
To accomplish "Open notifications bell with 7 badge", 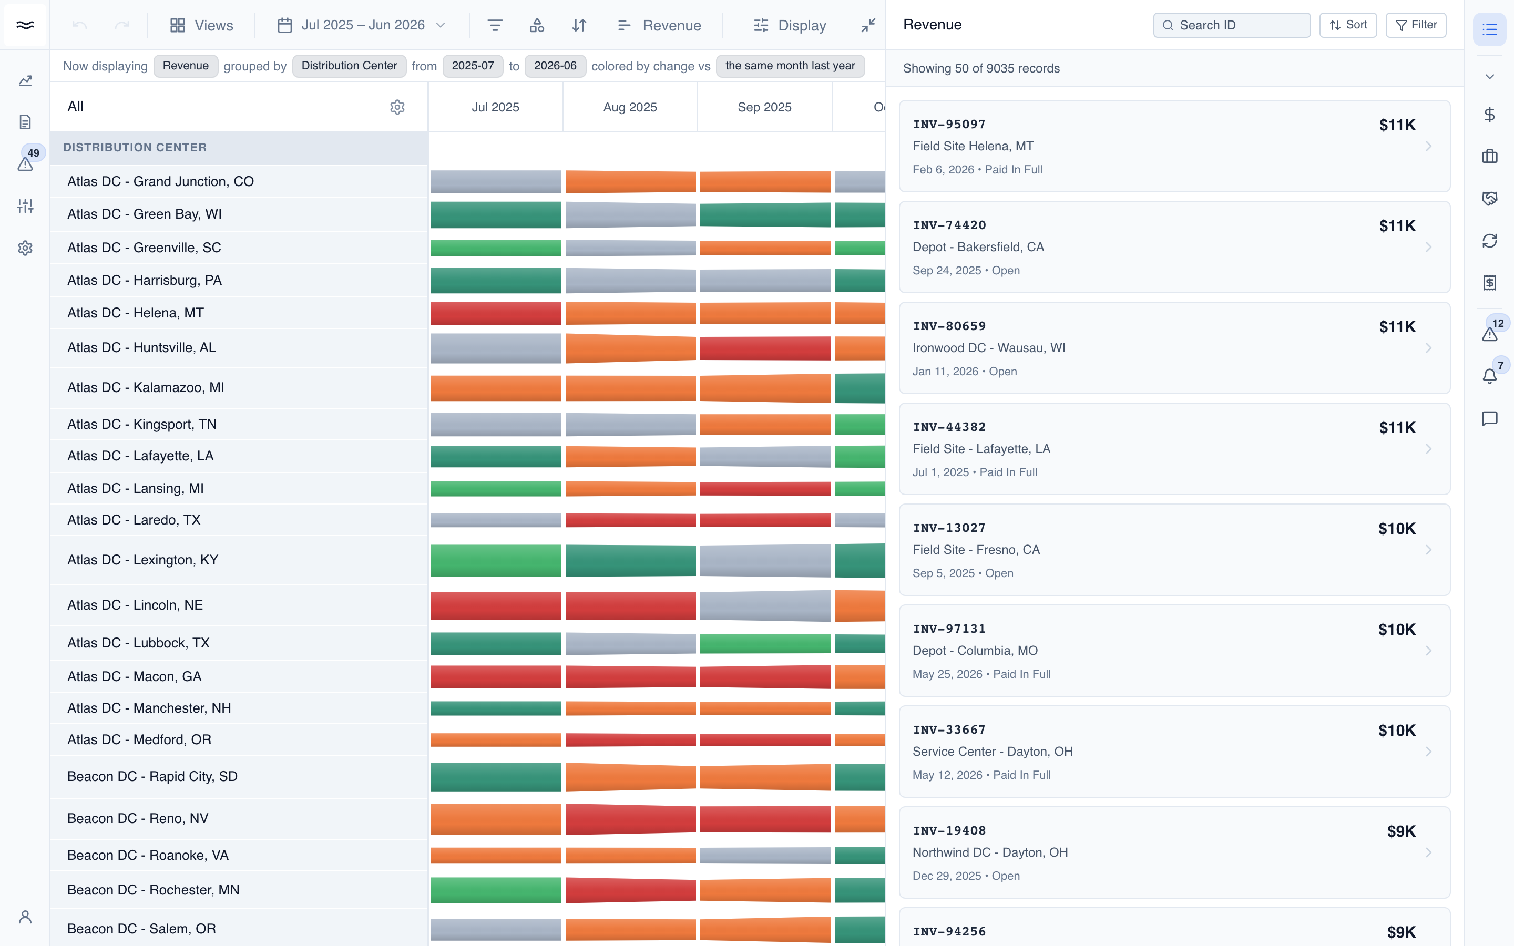I will tap(1490, 376).
